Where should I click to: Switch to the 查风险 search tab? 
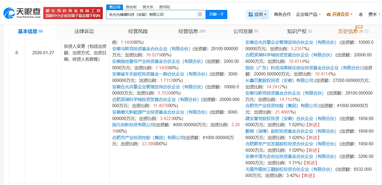(x=164, y=7)
